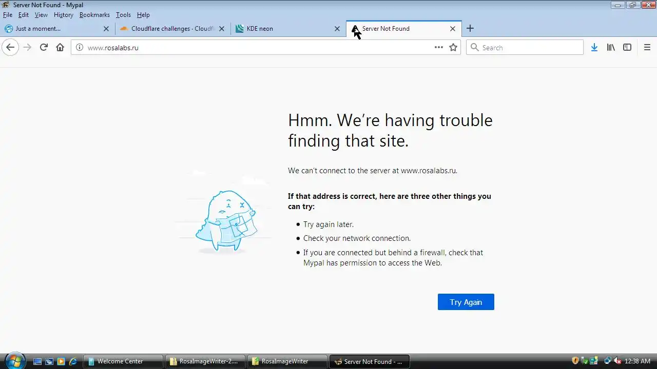Viewport: 657px width, 369px height.
Task: Click the 'Try again later.' bullet text
Action: point(328,224)
